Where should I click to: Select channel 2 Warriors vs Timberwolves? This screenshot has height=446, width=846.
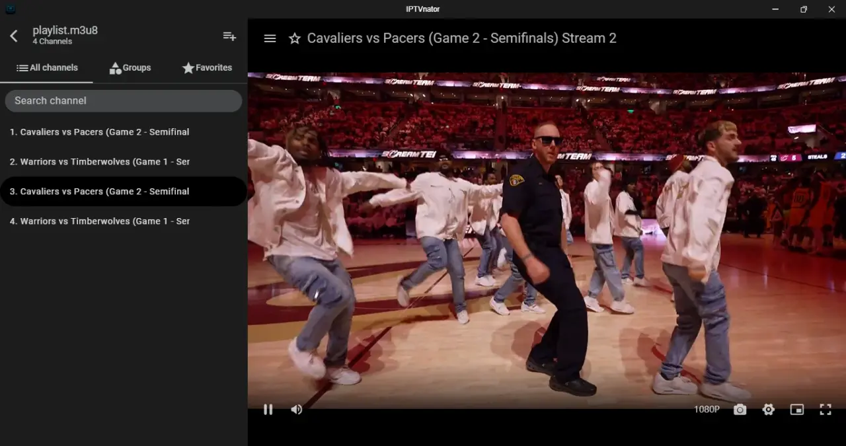(x=124, y=162)
